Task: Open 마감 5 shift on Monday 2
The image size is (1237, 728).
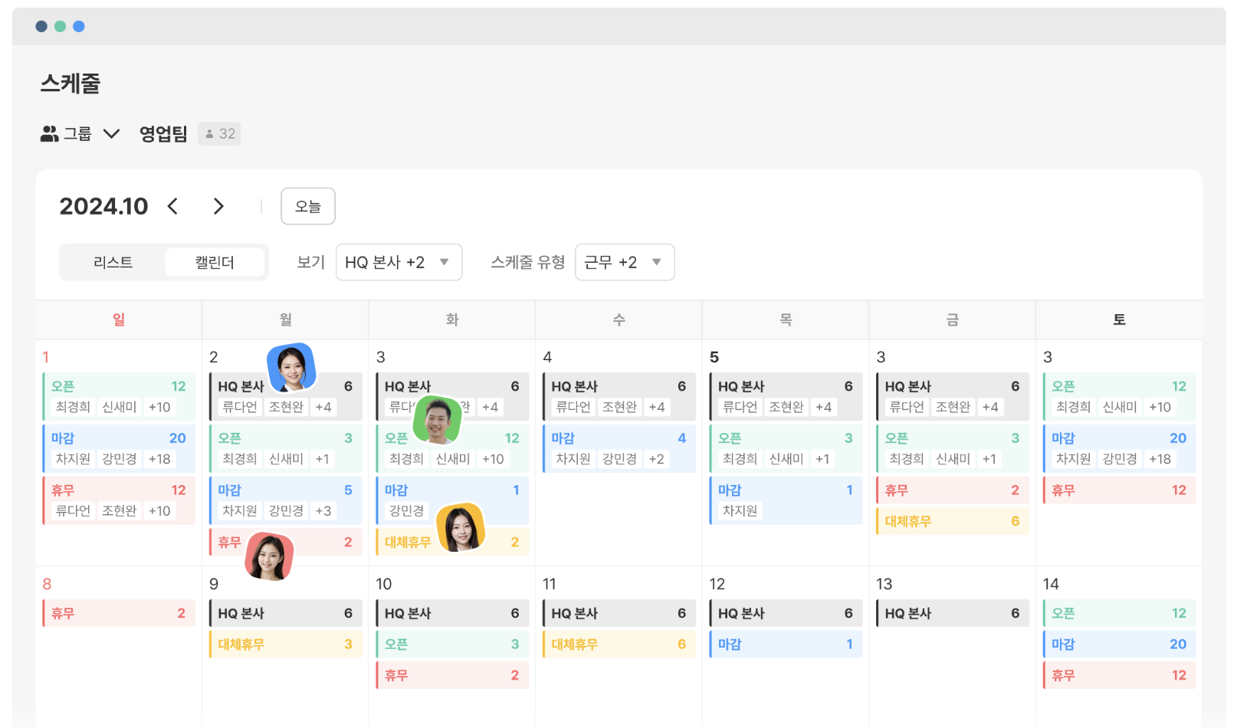Action: point(285,500)
